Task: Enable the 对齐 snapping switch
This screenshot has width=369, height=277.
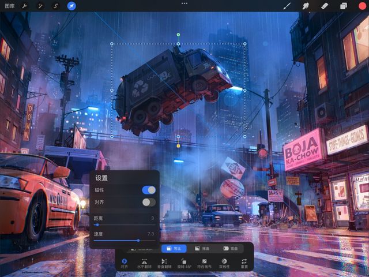Action: click(149, 202)
